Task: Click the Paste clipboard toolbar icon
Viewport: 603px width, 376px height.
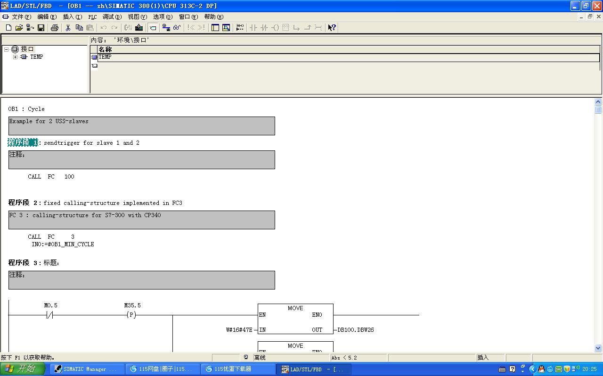Action: pos(90,28)
